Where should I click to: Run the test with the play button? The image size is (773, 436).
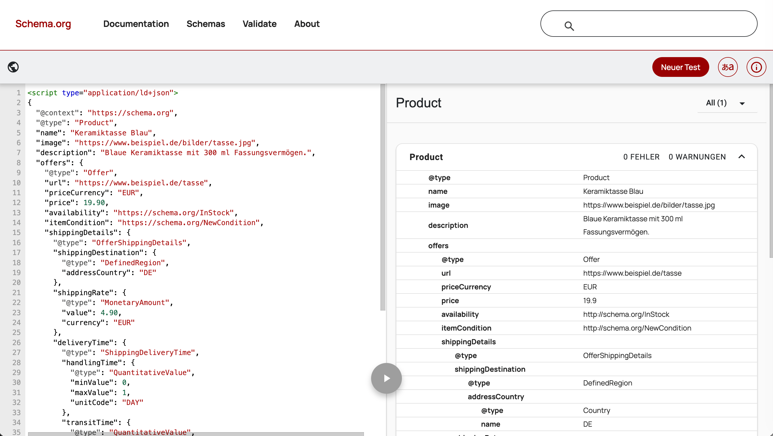point(386,378)
